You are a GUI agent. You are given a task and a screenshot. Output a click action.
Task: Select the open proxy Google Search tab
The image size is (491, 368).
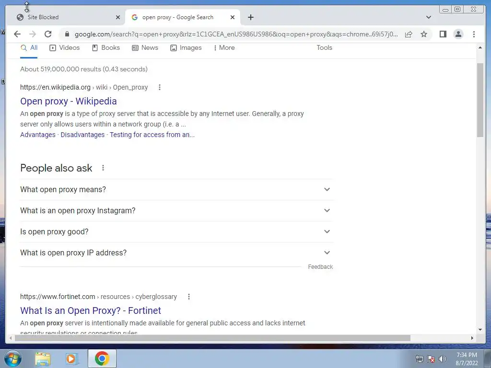[x=183, y=17]
